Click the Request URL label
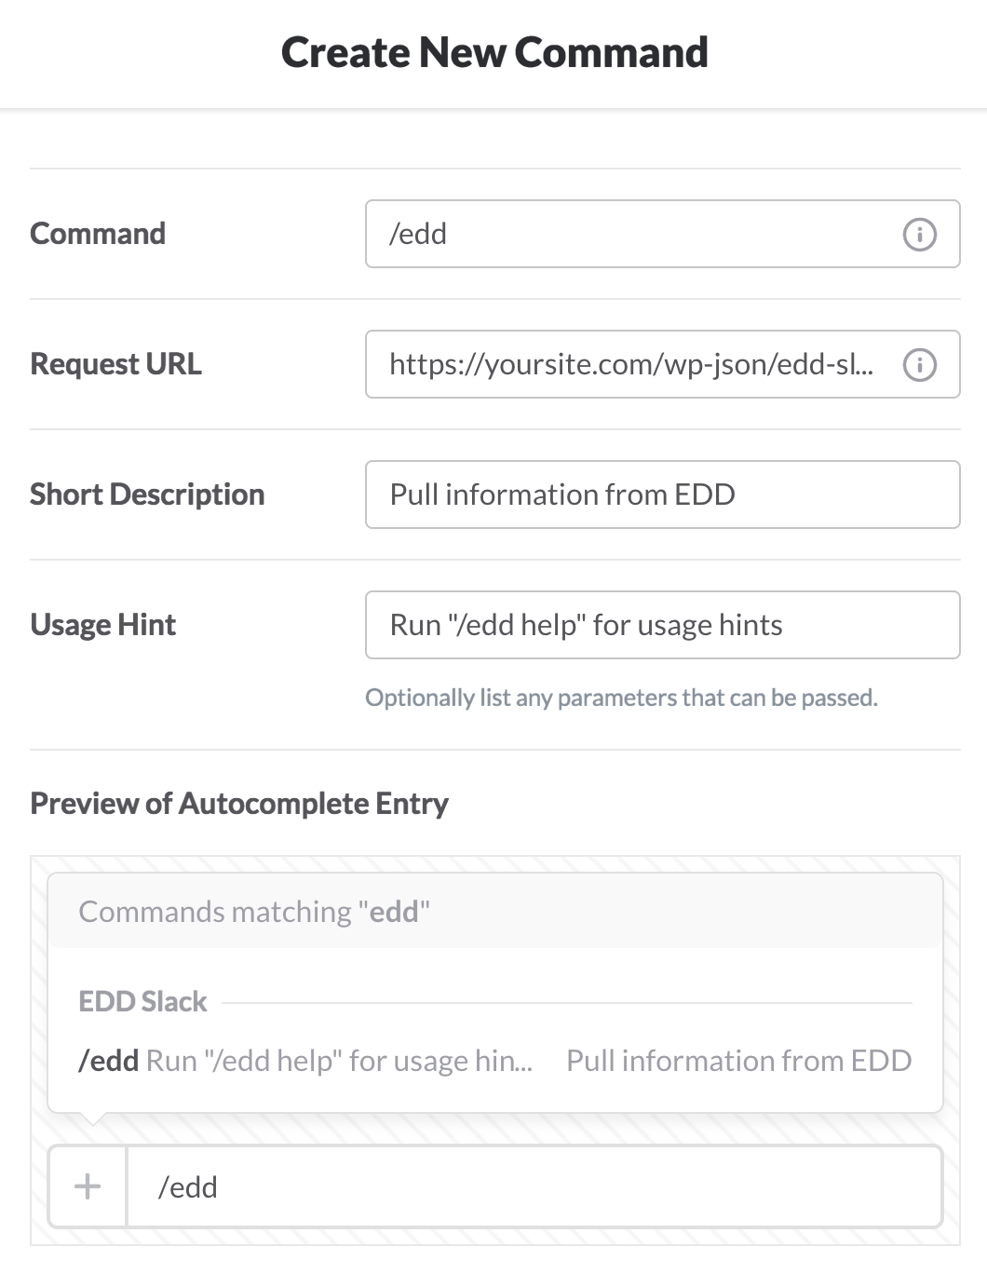Screen dimensions: 987x1274 pos(115,364)
